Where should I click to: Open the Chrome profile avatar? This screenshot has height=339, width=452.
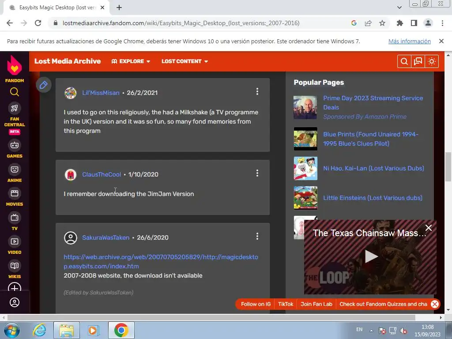(428, 23)
